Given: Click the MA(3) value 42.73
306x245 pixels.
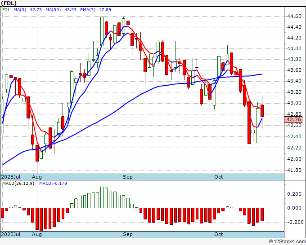Looking at the screenshot, I should [36, 10].
